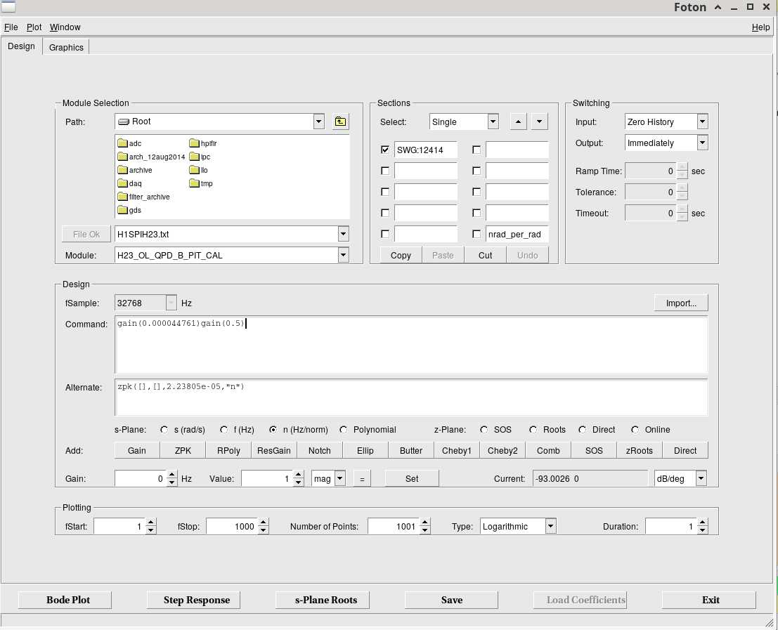The image size is (778, 630).
Task: Move section up with the up arrow
Action: [518, 122]
